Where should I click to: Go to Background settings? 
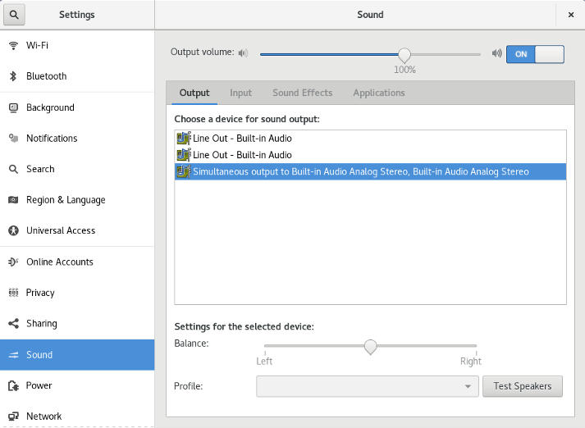point(49,107)
